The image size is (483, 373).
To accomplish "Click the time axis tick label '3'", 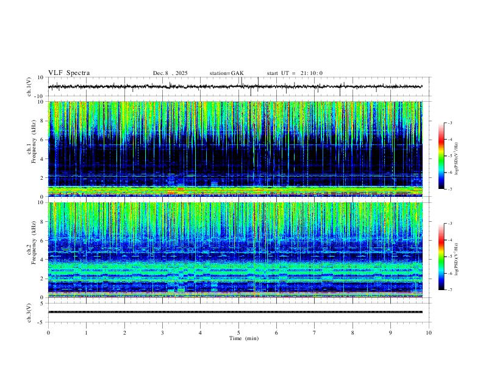I will coord(162,333).
